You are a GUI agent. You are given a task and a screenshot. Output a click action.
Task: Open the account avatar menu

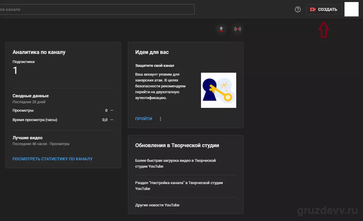click(x=352, y=9)
